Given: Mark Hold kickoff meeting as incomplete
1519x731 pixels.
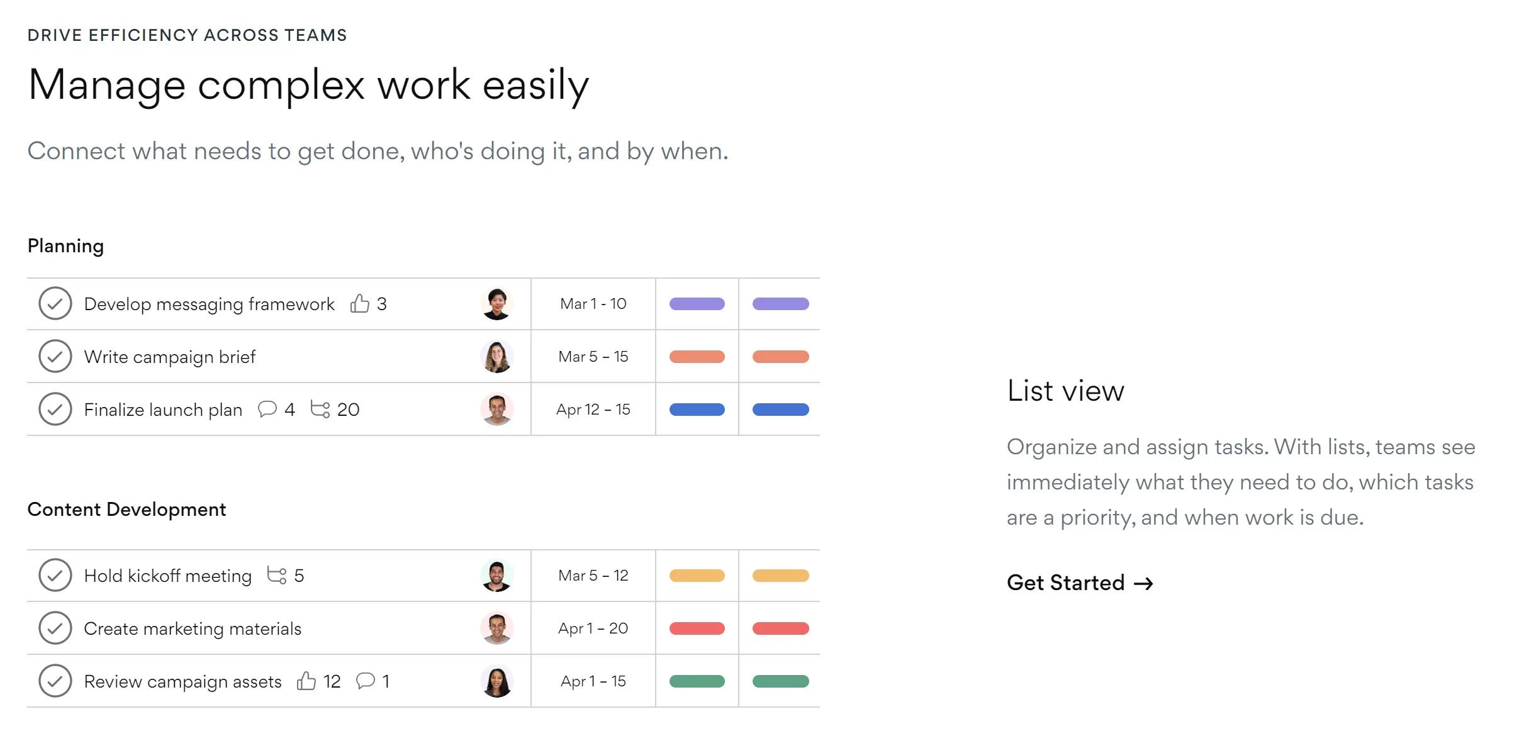Looking at the screenshot, I should pos(55,575).
